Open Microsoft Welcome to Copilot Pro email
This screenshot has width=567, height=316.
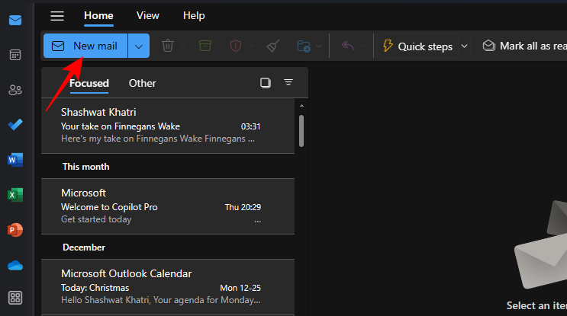tap(168, 206)
